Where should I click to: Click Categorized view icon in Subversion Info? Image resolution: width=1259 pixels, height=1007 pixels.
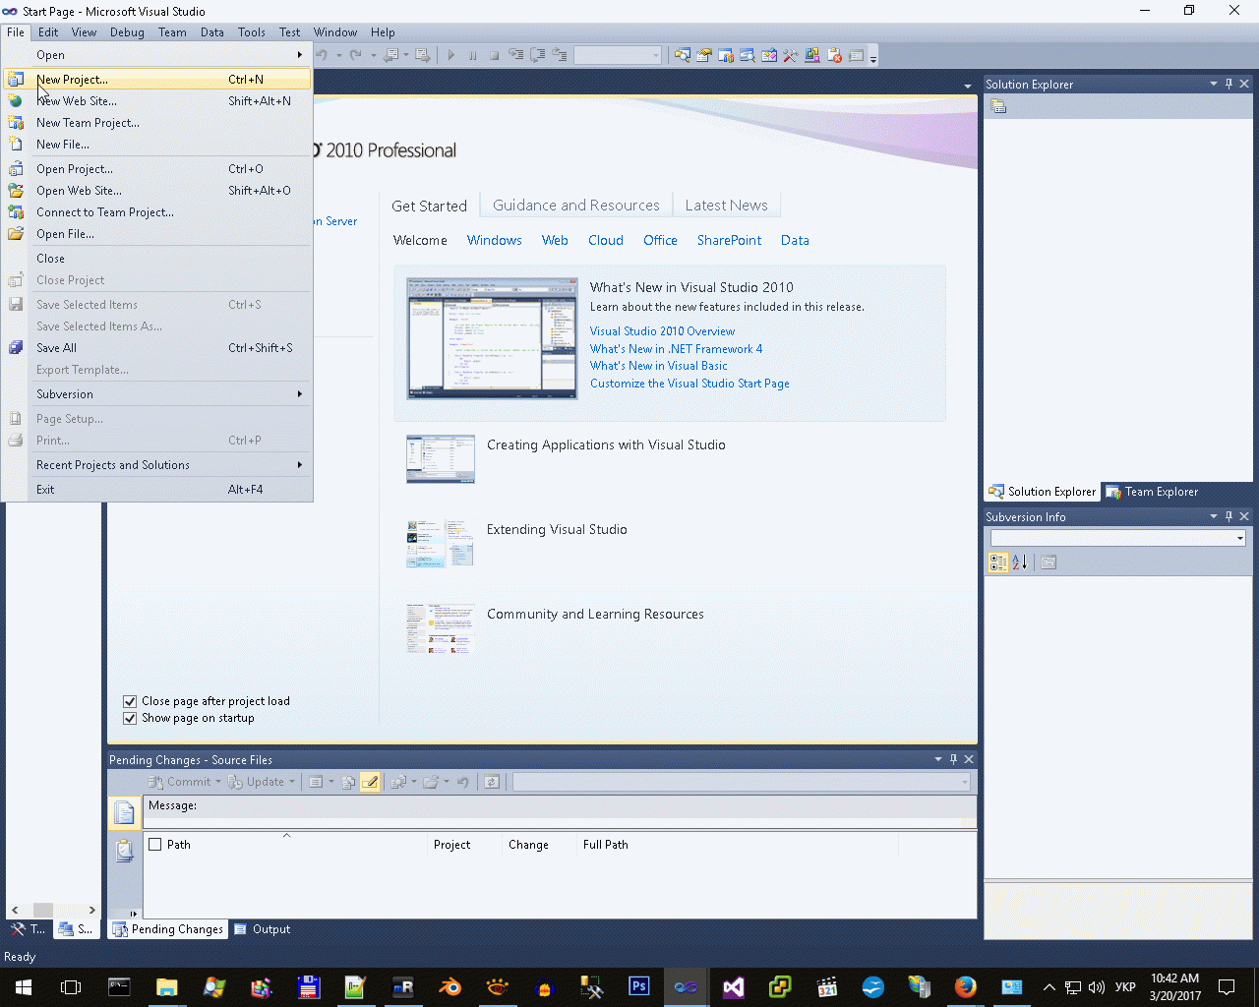coord(998,563)
